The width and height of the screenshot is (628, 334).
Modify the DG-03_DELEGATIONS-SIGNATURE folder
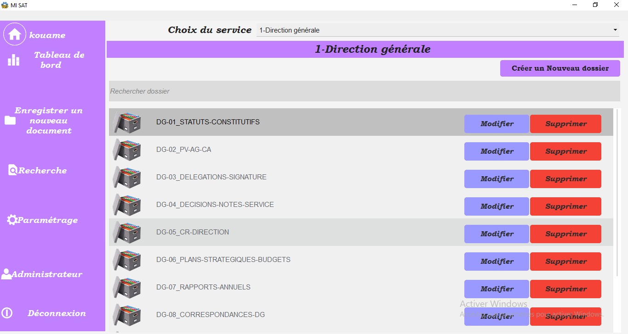(x=497, y=179)
